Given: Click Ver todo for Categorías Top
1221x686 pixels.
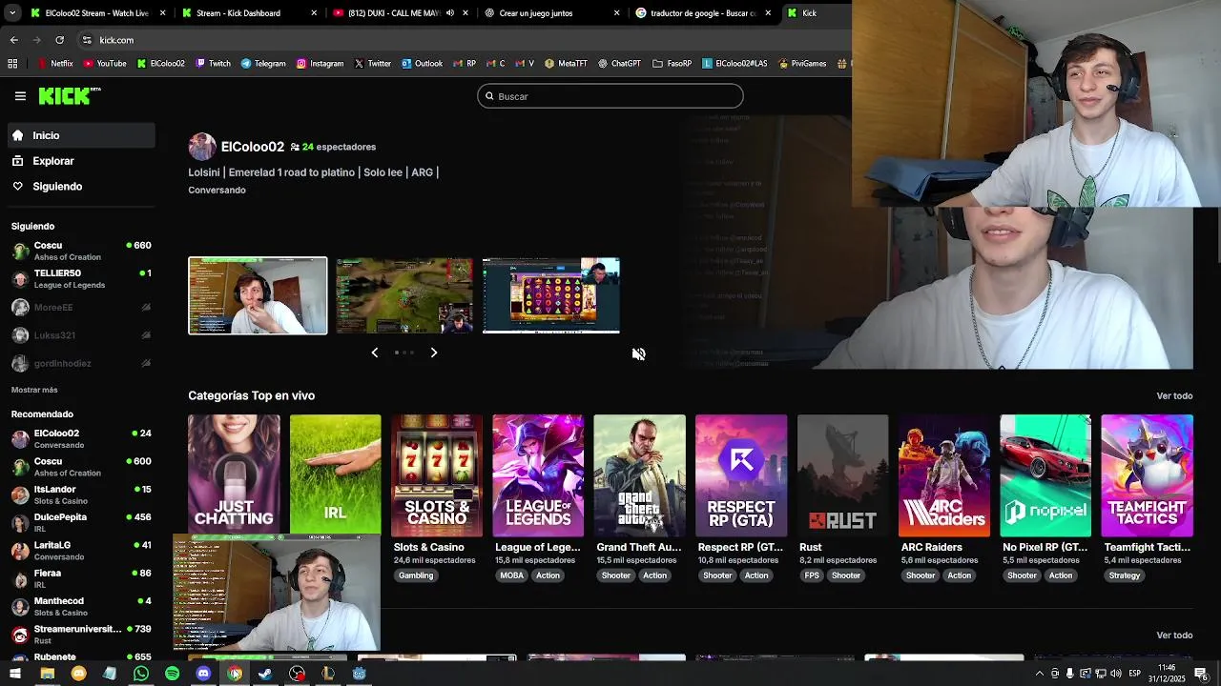Looking at the screenshot, I should point(1174,395).
